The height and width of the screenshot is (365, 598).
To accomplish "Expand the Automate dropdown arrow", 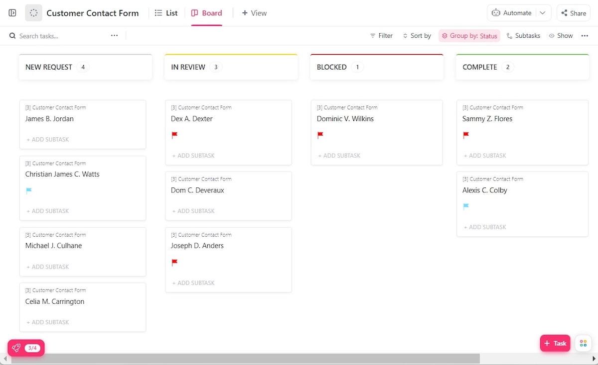I will tap(543, 13).
